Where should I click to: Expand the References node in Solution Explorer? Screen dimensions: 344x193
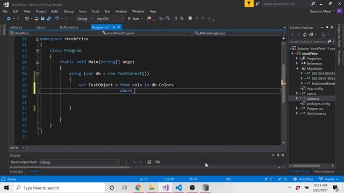pos(297,63)
